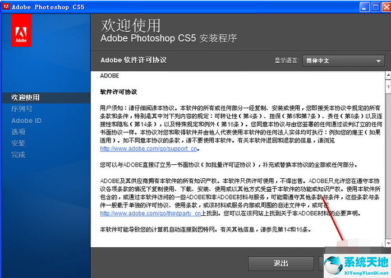This screenshot has width=391, height=278.
Task: Click the 退出 button
Action: tap(281, 263)
